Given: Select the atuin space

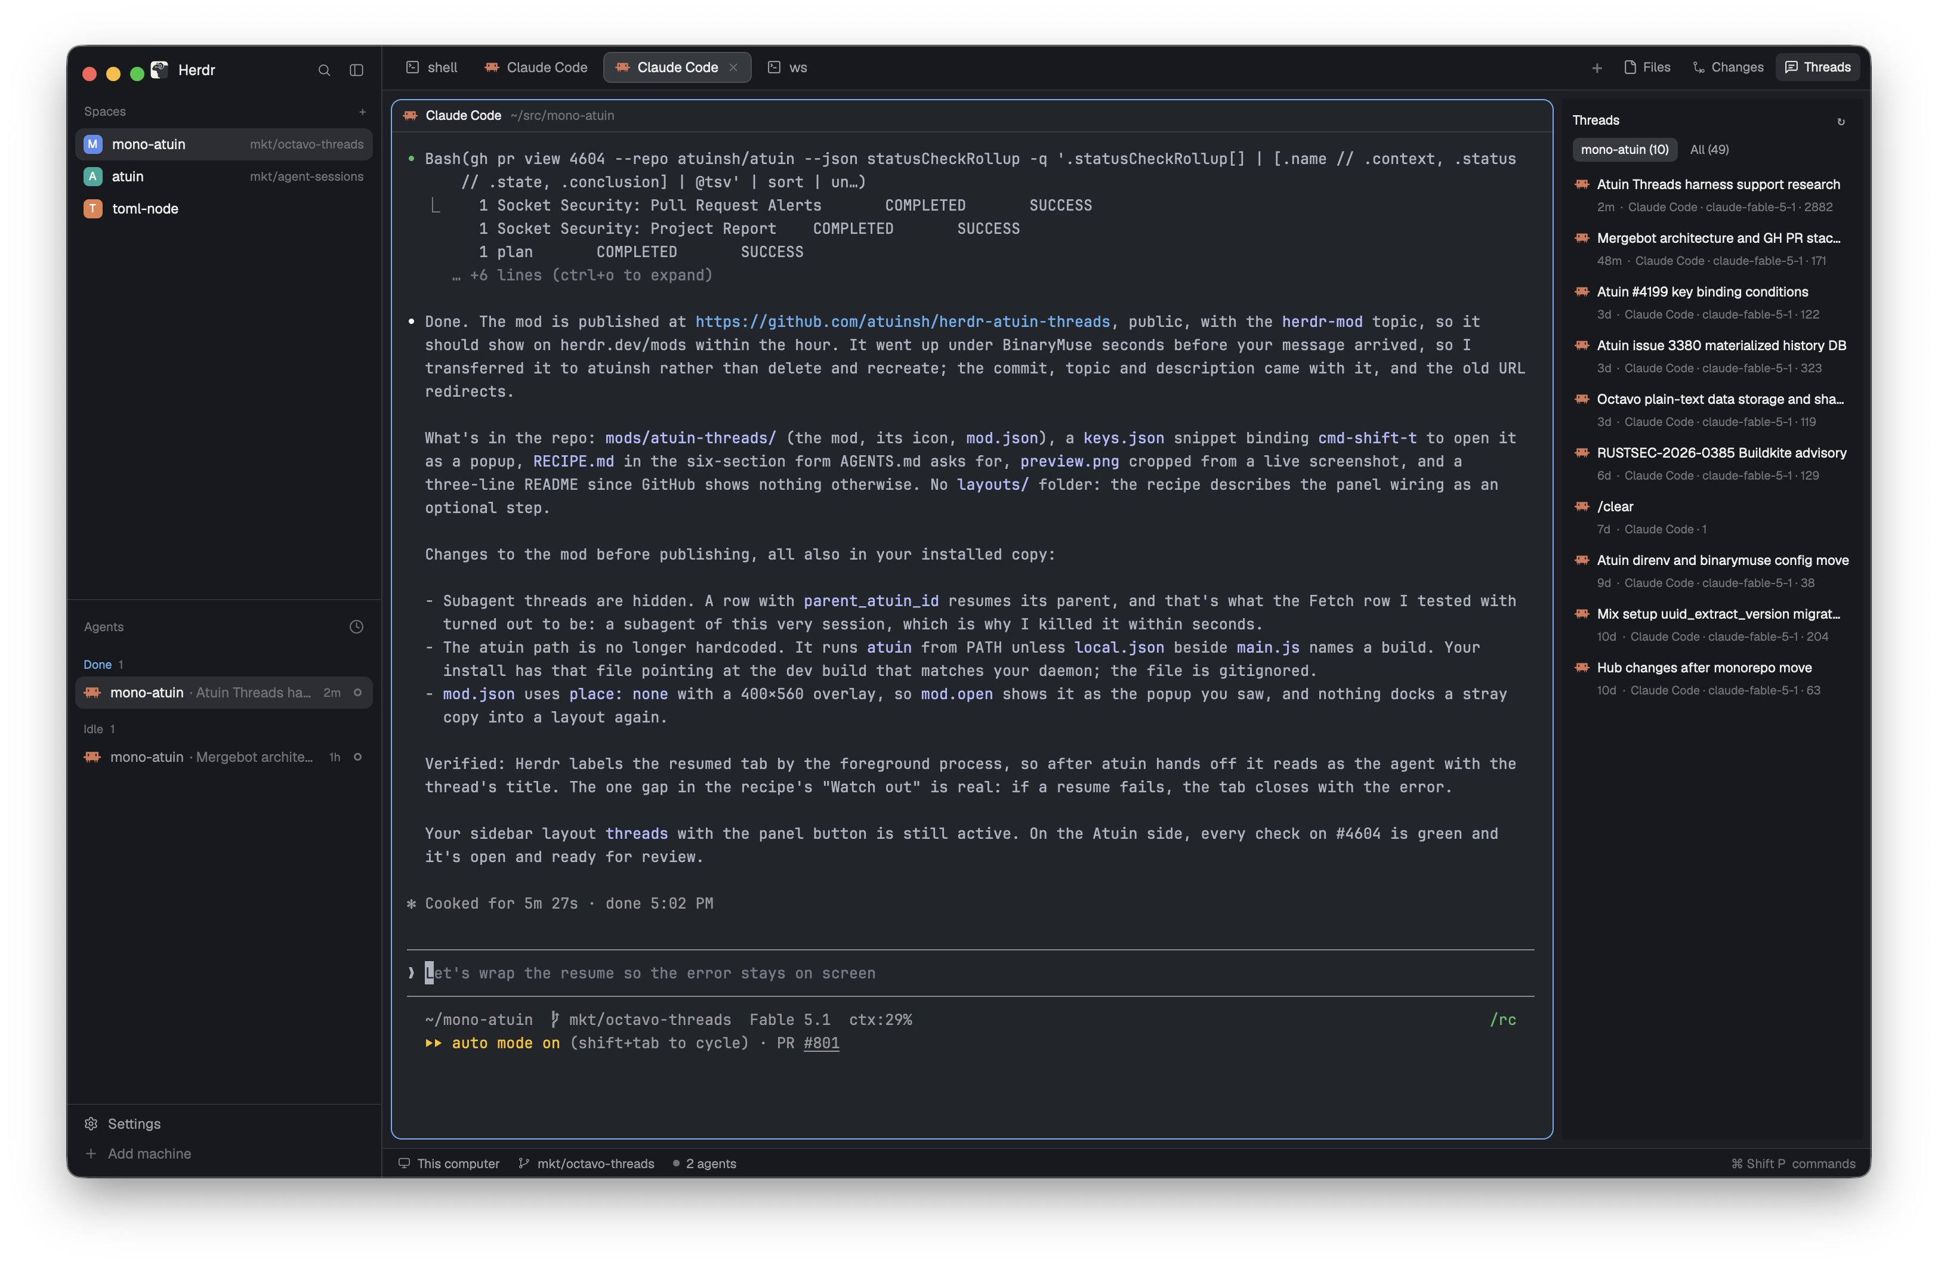Looking at the screenshot, I should [224, 177].
